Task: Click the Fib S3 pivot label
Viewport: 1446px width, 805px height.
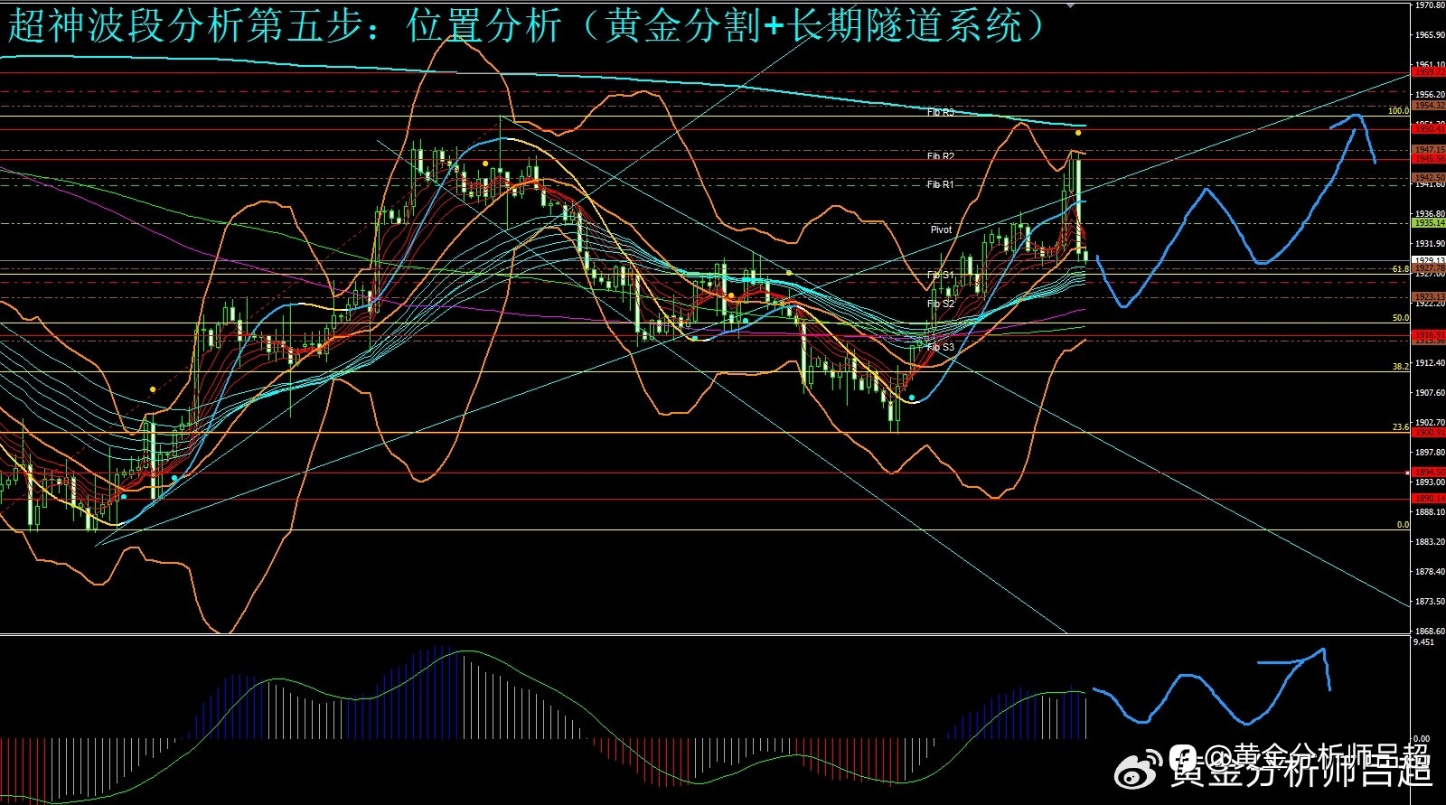Action: [941, 347]
